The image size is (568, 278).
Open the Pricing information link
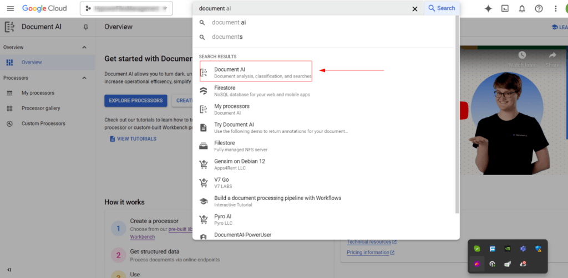[x=368, y=253]
